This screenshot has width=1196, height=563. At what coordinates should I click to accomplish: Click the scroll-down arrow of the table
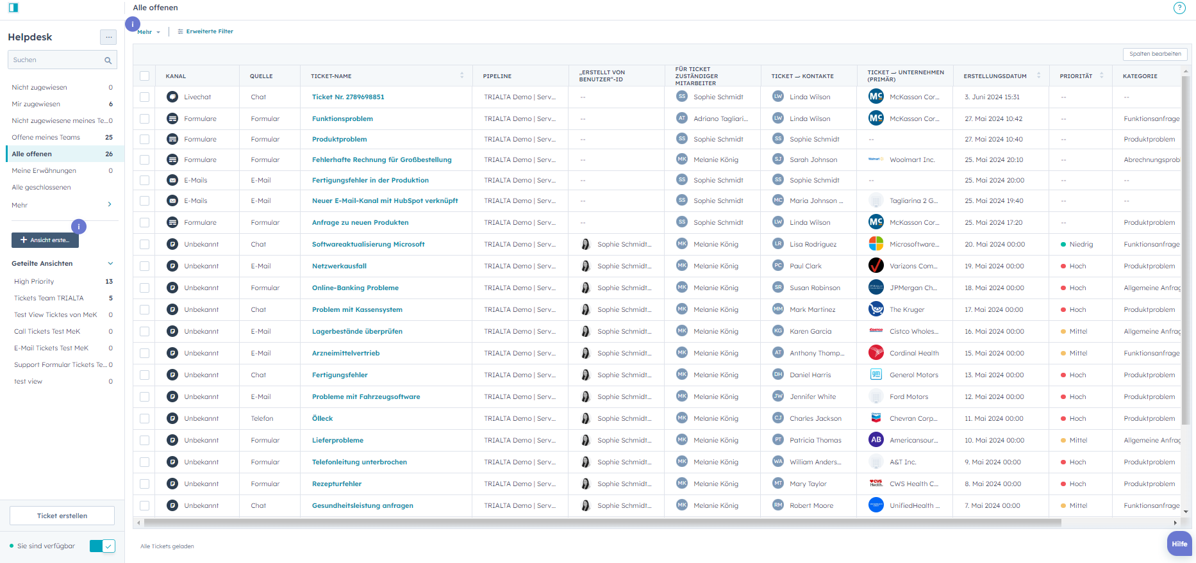[1186, 512]
